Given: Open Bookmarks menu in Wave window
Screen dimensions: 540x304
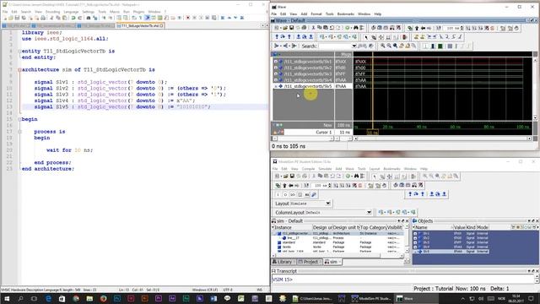Looking at the screenshot, I should (x=345, y=14).
